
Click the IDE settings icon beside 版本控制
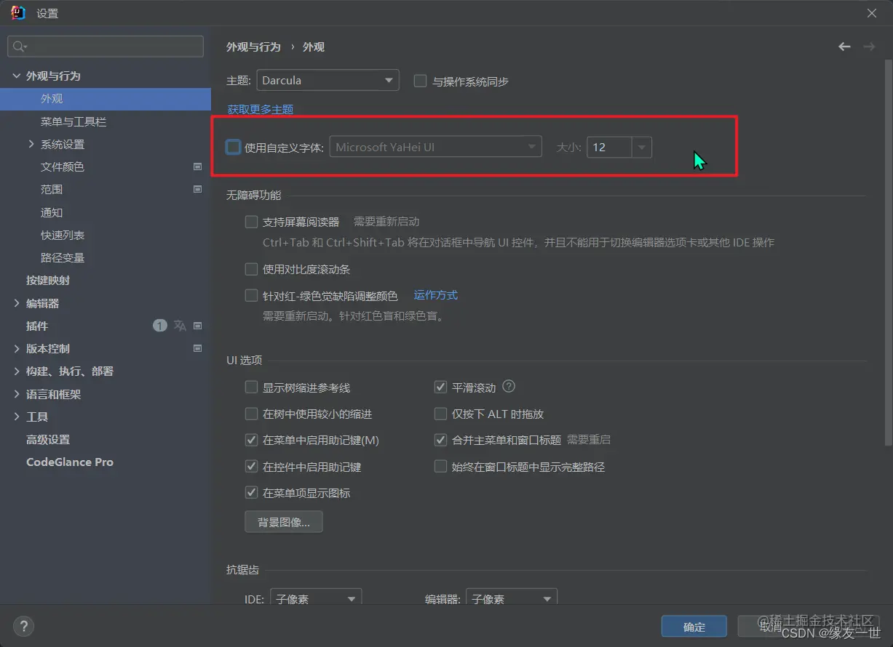pos(197,348)
